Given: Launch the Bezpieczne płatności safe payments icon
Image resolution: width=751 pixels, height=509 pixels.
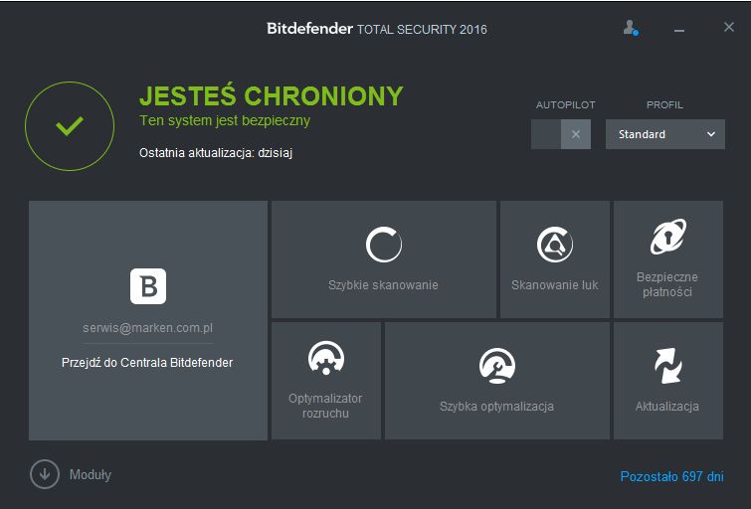Looking at the screenshot, I should coord(668,237).
